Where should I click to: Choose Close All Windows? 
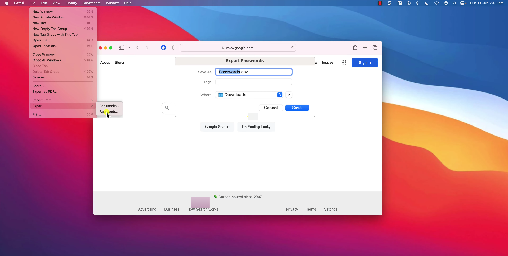coord(63,60)
